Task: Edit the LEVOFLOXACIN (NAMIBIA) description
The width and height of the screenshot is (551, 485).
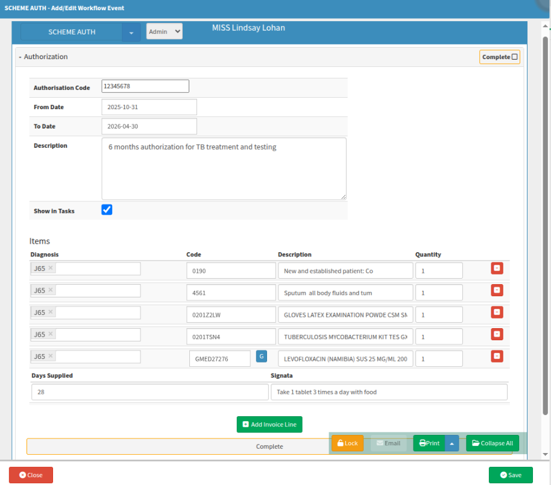Action: coord(345,359)
